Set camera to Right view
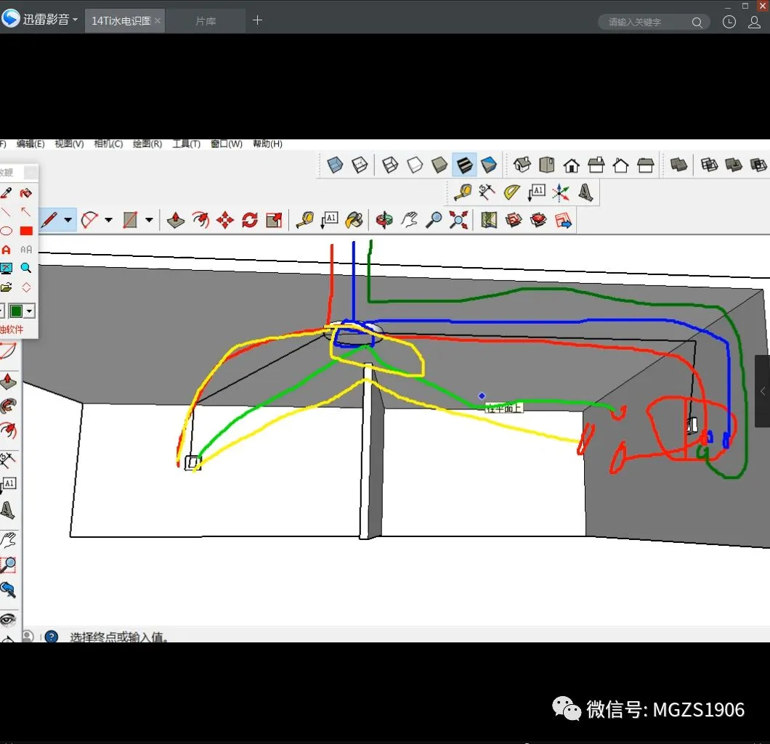This screenshot has height=744, width=770. point(596,165)
